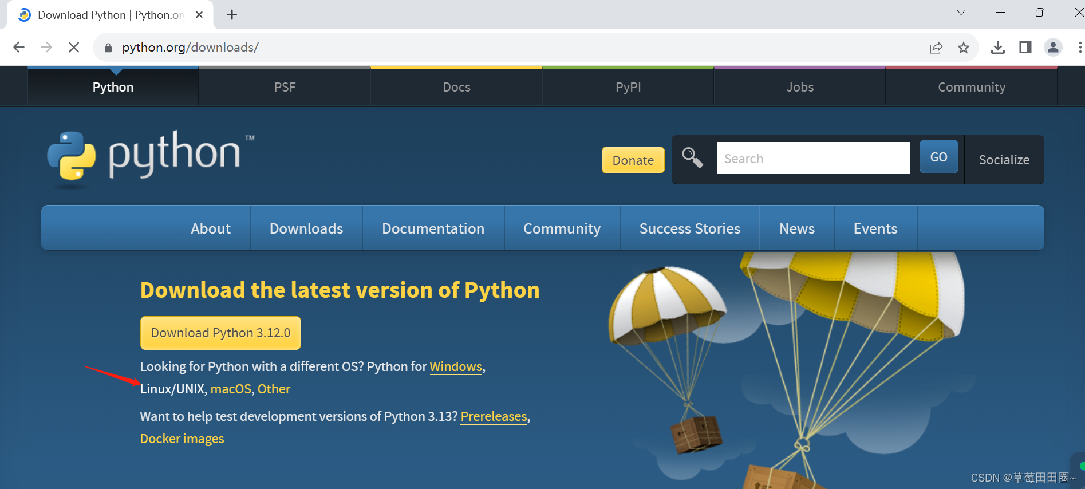Open the Documentation navigation menu
Image resolution: width=1085 pixels, height=489 pixels.
tap(433, 228)
